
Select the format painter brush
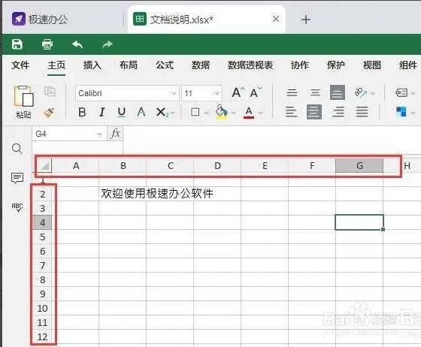[x=49, y=113]
